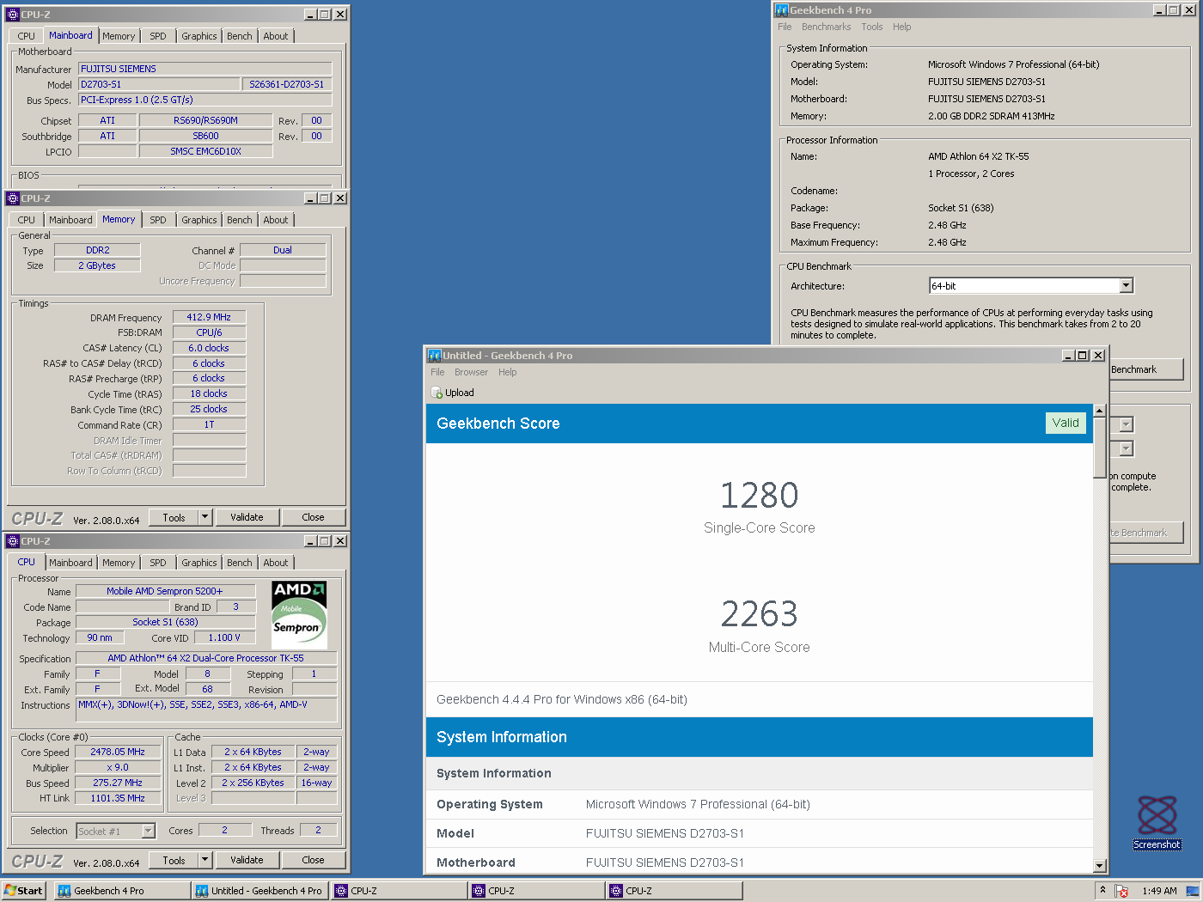Click the results window scrollbar thumb
The width and height of the screenshot is (1203, 902).
pyautogui.click(x=1099, y=448)
